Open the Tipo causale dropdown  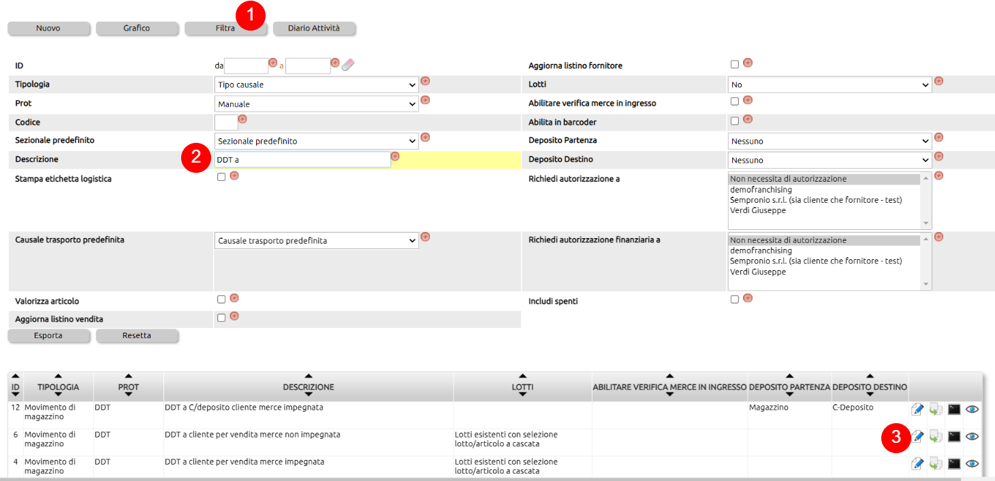click(x=317, y=85)
